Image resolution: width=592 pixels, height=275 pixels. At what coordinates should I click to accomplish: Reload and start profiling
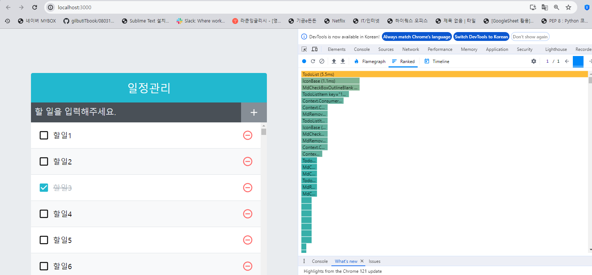(x=313, y=61)
